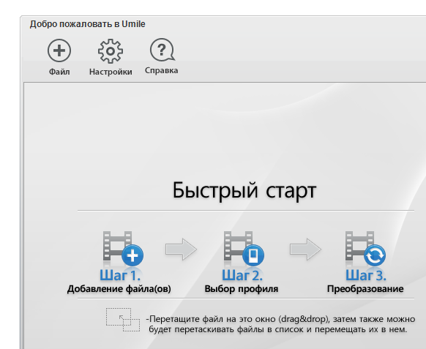Click the Настройки label in the toolbar
This screenshot has width=426, height=349.
pyautogui.click(x=111, y=72)
